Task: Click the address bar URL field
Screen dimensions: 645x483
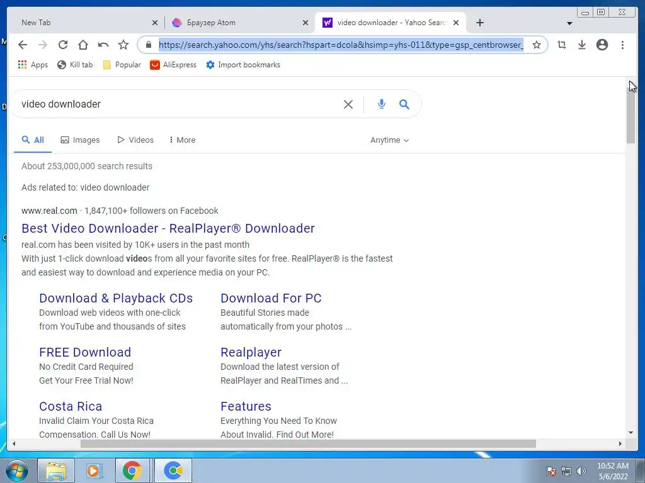Action: 341,45
